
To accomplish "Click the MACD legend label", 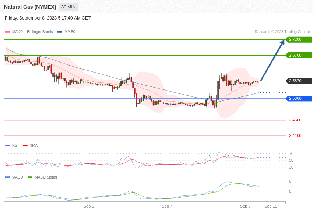I will (18, 177).
